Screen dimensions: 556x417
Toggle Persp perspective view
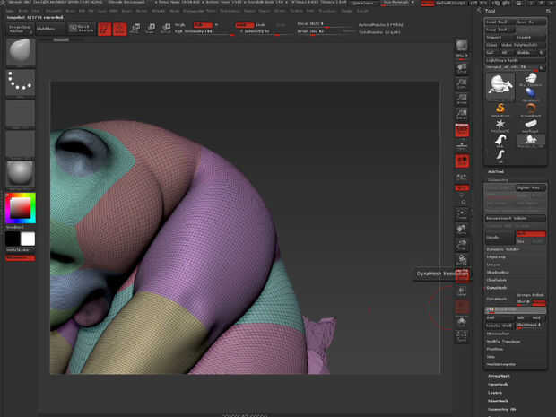(x=462, y=131)
